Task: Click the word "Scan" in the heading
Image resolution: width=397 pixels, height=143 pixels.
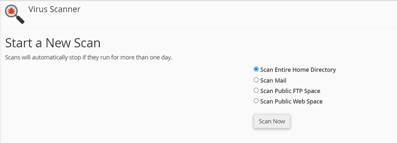Action: click(x=87, y=43)
